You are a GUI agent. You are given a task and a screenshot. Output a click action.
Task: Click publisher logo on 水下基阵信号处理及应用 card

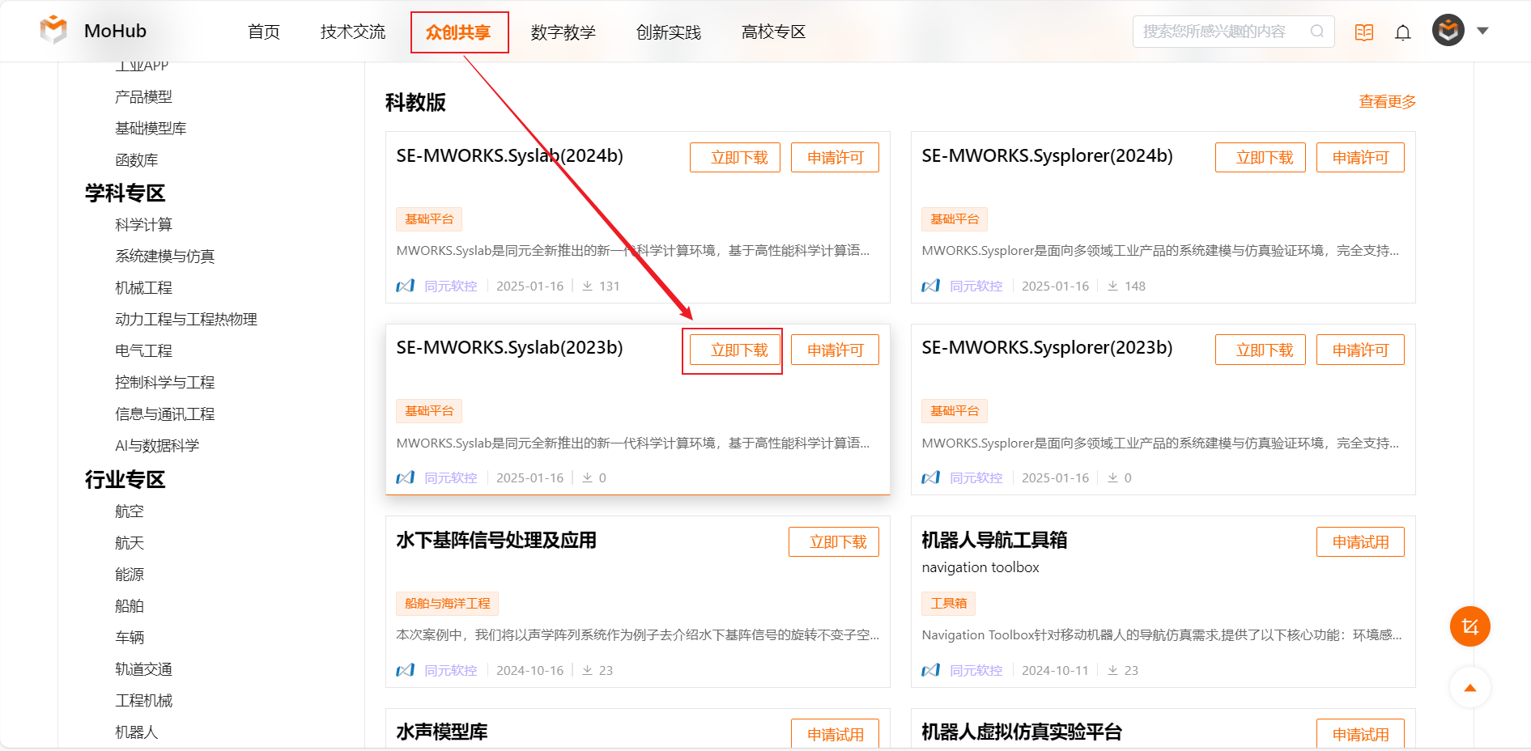point(406,670)
